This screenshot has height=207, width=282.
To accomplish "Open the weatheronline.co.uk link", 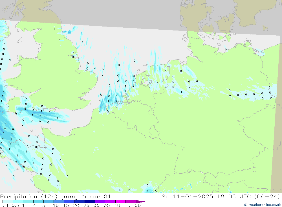I will click(262, 205).
